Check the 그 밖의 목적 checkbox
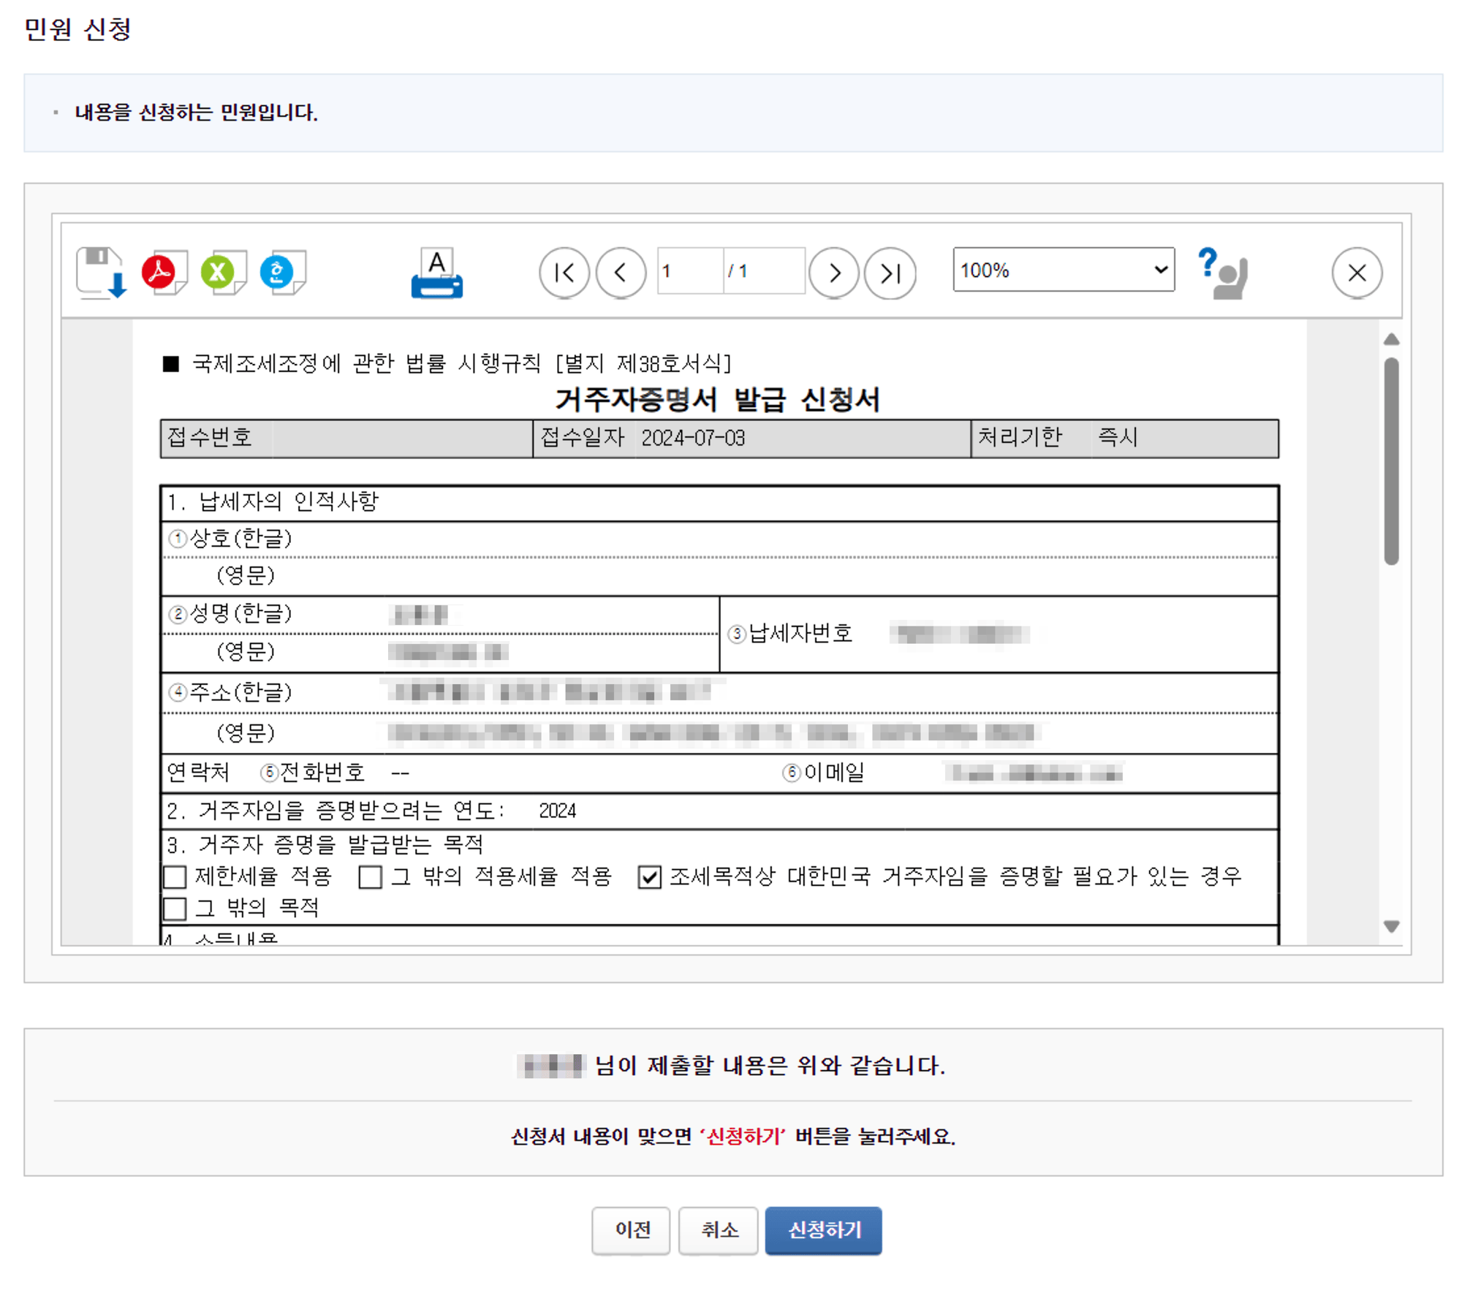Viewport: 1462px width, 1296px height. click(x=175, y=909)
